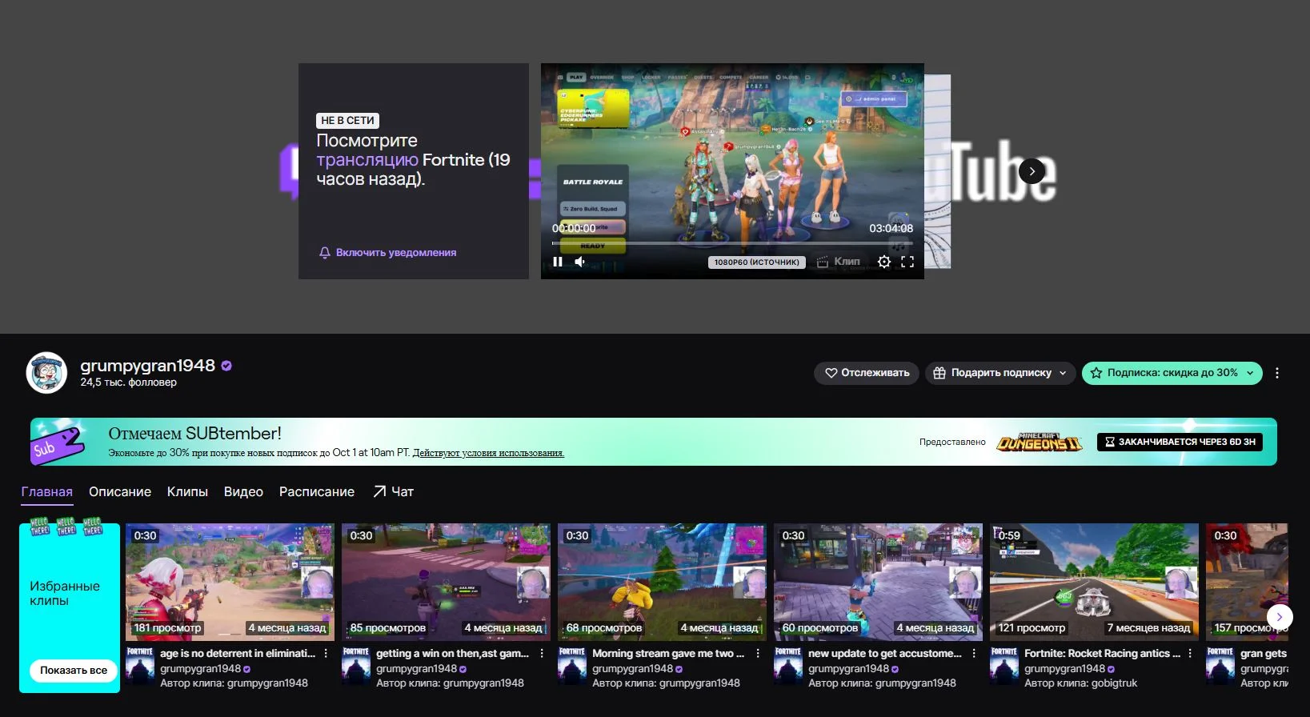Click the Избранные клипы label

click(65, 593)
